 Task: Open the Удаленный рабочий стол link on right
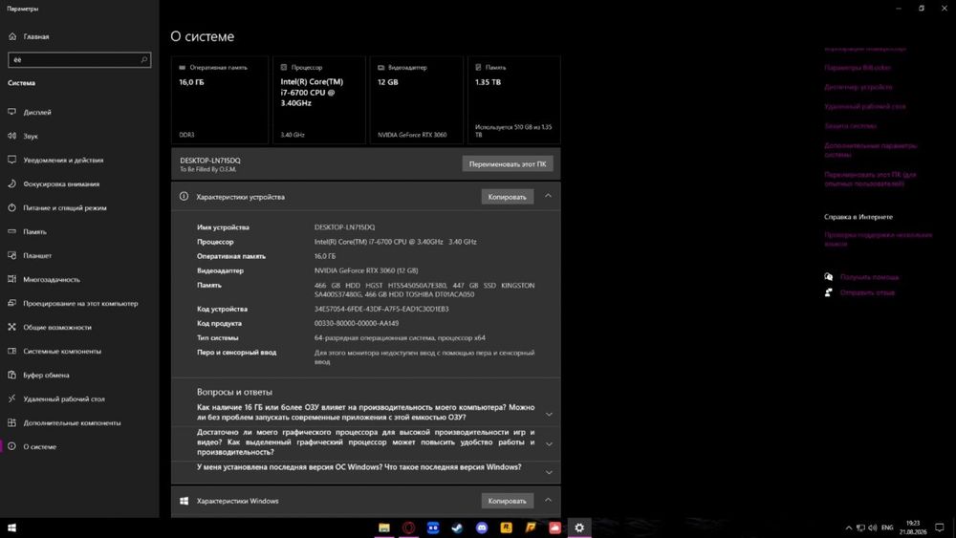tap(864, 107)
